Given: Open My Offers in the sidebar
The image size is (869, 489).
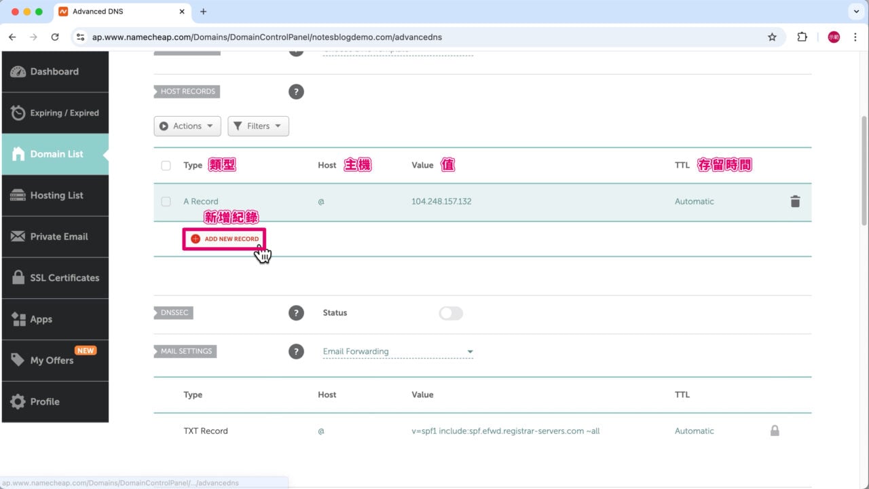Looking at the screenshot, I should point(55,361).
